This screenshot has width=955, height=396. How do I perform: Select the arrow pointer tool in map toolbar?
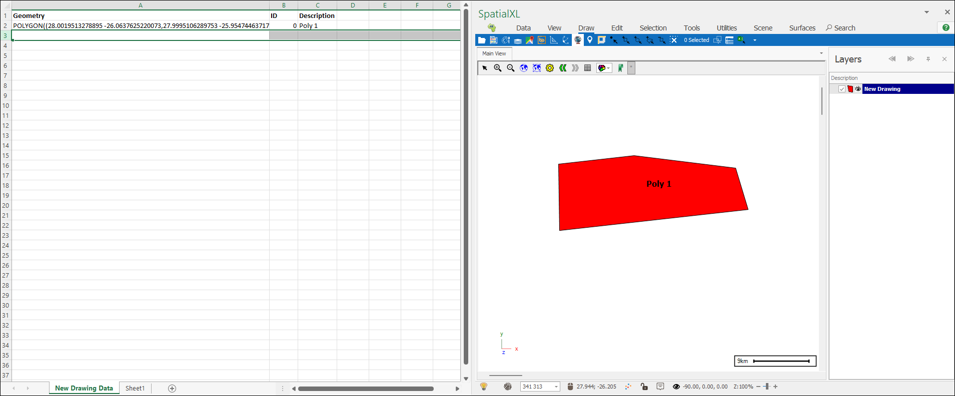click(485, 68)
